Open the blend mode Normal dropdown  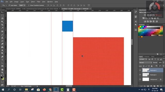[x=145, y=63]
